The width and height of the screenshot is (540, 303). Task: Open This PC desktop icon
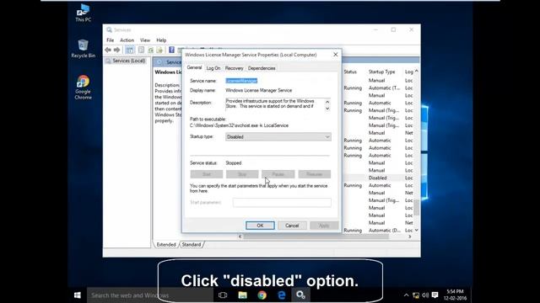pyautogui.click(x=83, y=13)
